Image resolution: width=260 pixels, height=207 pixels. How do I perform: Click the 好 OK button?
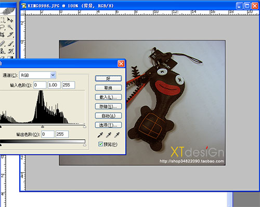point(108,79)
